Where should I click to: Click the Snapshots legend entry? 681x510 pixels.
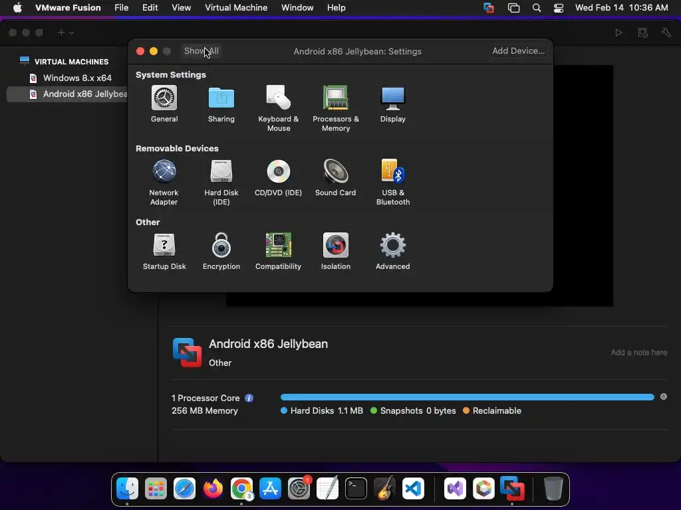[x=413, y=410]
